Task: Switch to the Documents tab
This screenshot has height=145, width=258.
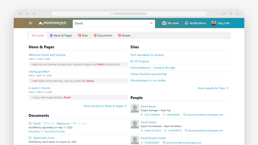Action: point(103,35)
